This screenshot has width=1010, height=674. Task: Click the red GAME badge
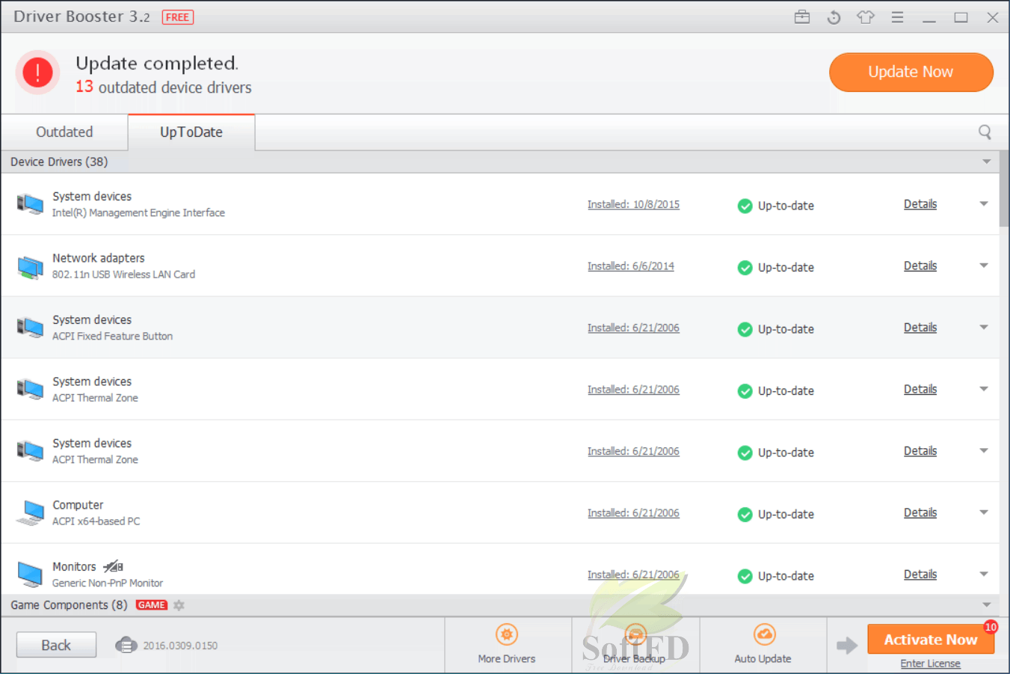click(x=152, y=605)
